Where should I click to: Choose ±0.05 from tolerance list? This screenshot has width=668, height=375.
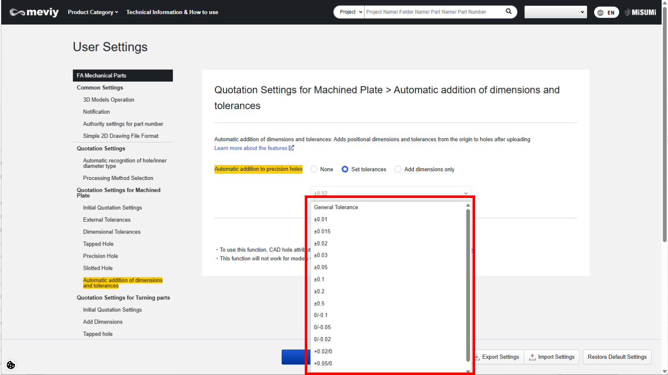point(321,267)
